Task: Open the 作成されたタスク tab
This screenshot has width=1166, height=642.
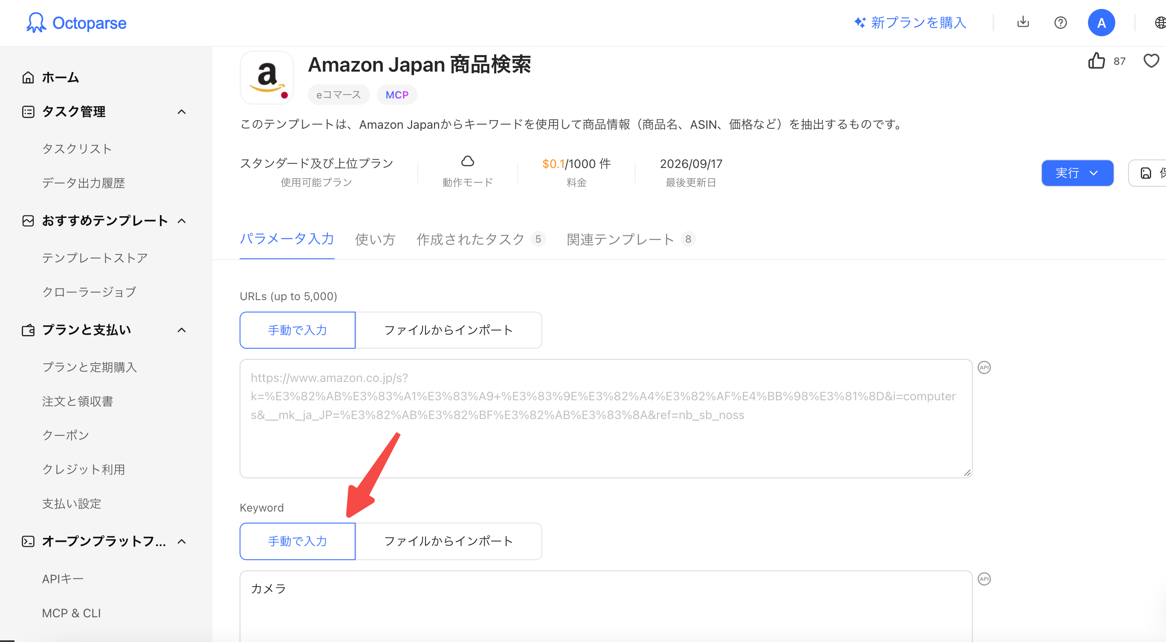Action: tap(481, 239)
